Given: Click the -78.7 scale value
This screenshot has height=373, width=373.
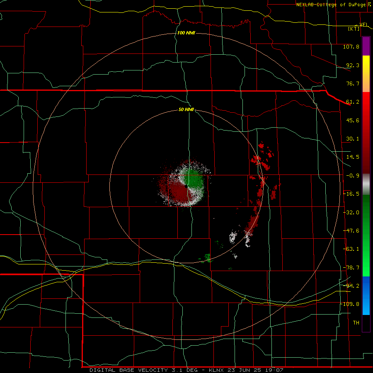Looking at the screenshot, I should [351, 268].
